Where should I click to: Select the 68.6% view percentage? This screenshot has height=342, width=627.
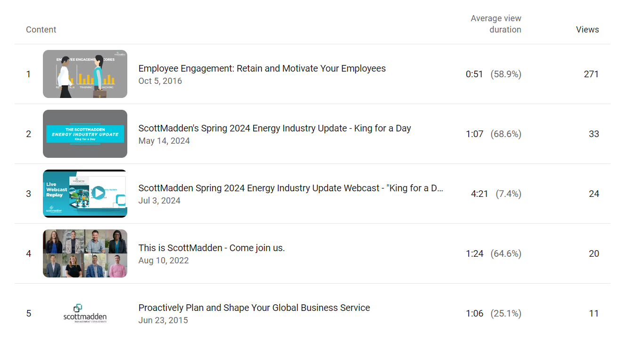[x=506, y=134]
